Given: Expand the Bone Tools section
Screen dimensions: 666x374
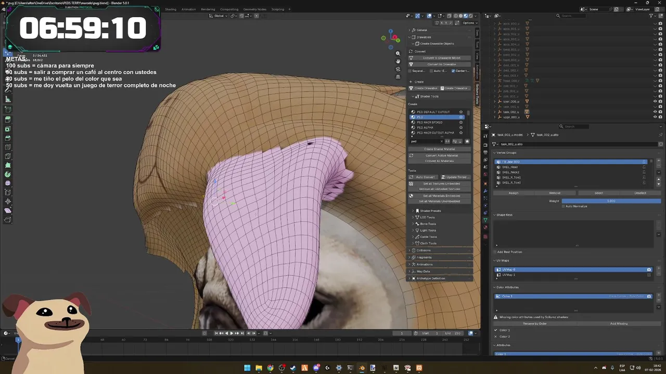Looking at the screenshot, I should 428,224.
